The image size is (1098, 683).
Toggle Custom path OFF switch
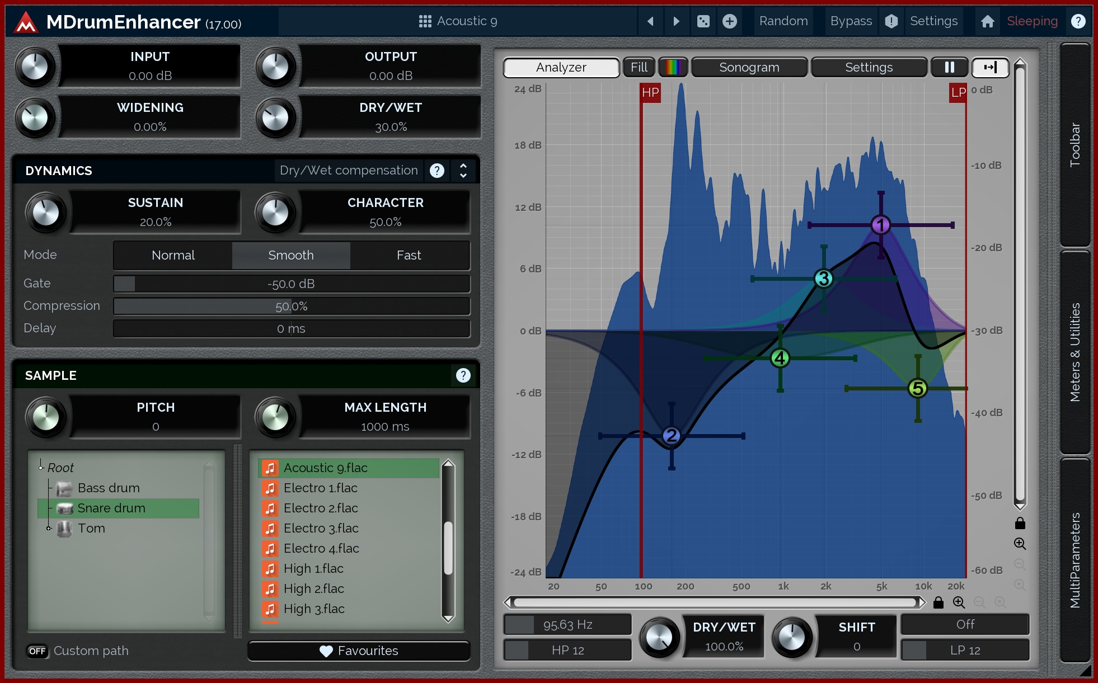(x=37, y=651)
